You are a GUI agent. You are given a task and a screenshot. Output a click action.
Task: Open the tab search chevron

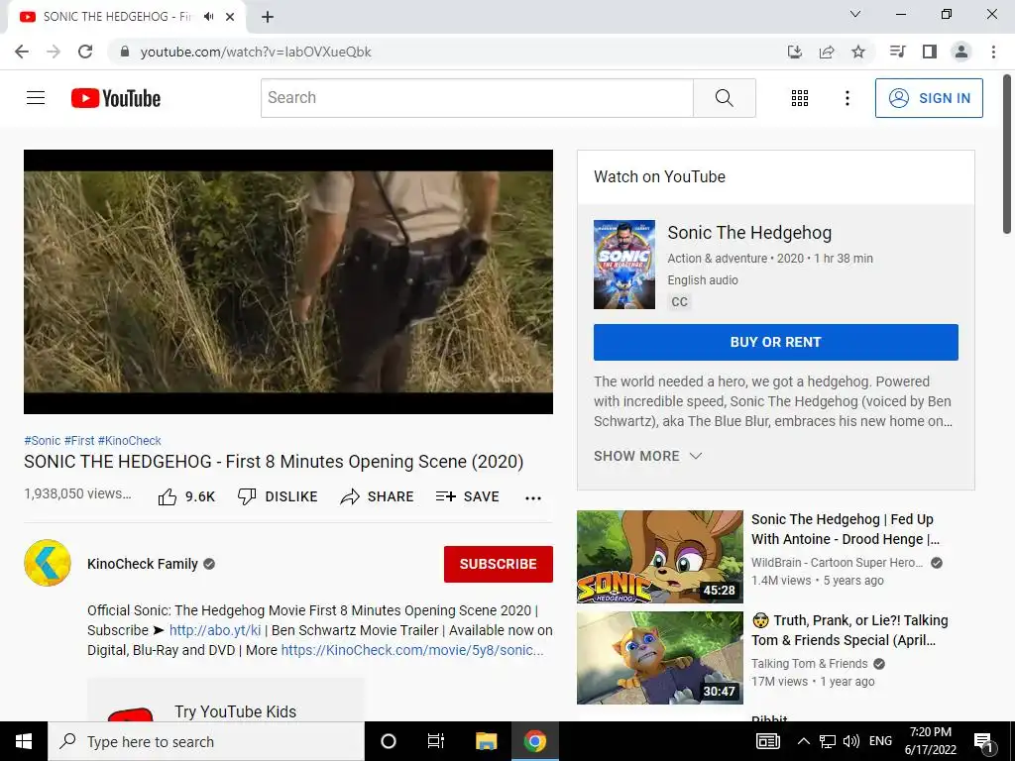855,14
